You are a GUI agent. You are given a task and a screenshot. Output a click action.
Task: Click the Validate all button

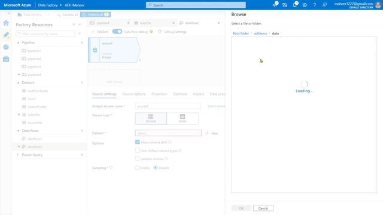[67, 15]
